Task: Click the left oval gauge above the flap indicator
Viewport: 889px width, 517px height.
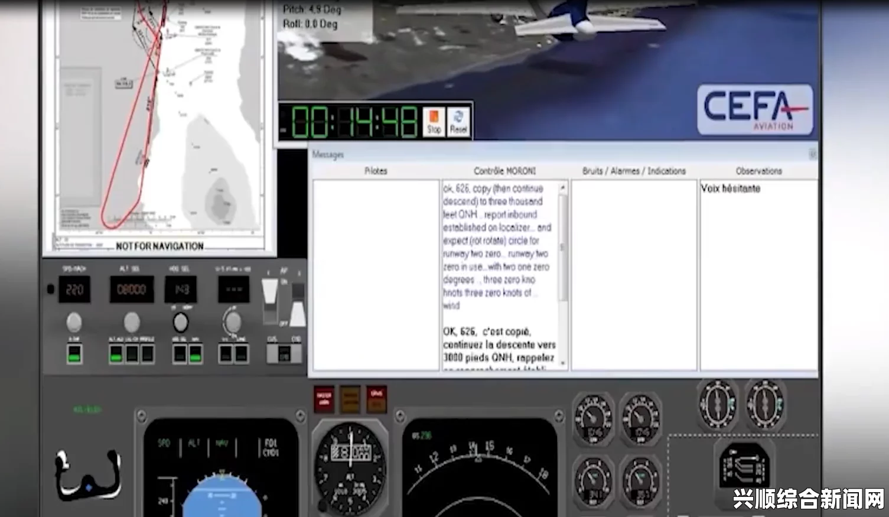Action: [x=718, y=404]
